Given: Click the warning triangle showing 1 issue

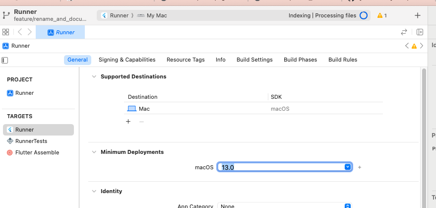Looking at the screenshot, I should [x=381, y=15].
